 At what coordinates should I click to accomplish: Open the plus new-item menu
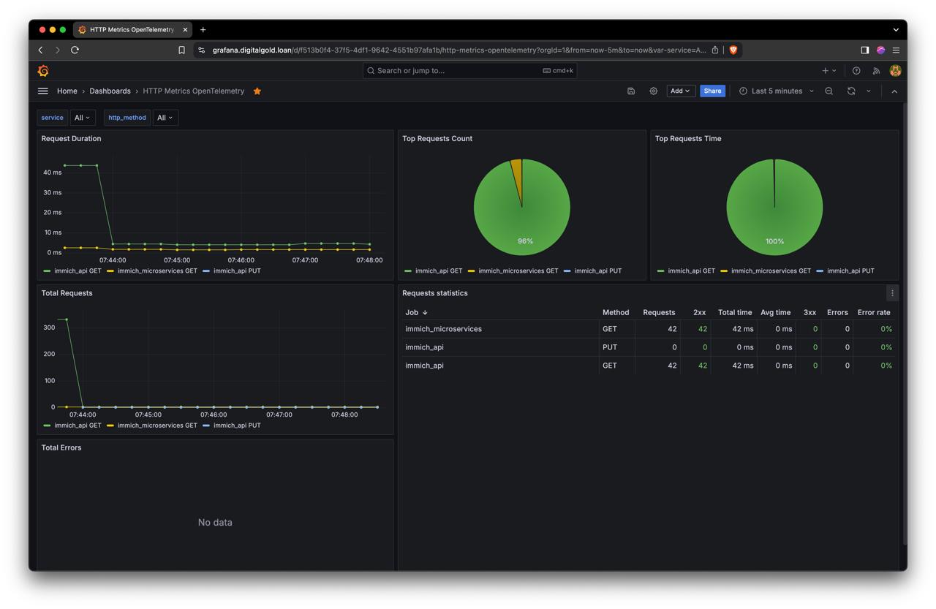tap(829, 71)
